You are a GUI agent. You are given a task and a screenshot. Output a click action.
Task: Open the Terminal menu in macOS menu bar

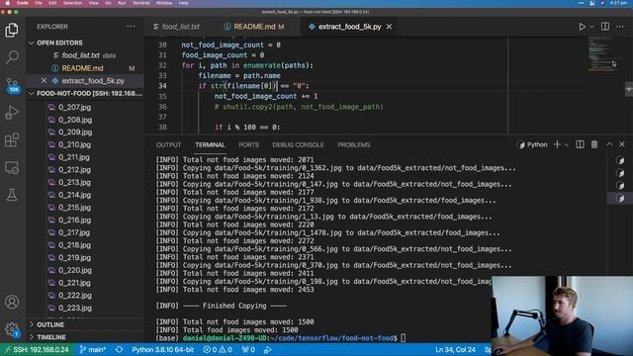coord(140,3)
